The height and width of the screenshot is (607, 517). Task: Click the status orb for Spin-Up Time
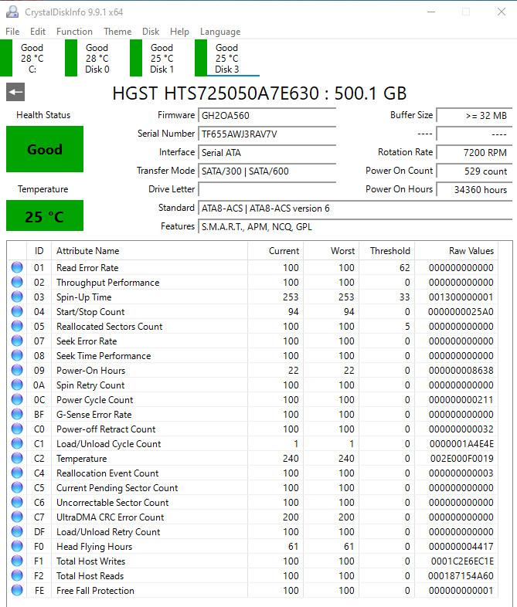[x=17, y=297]
